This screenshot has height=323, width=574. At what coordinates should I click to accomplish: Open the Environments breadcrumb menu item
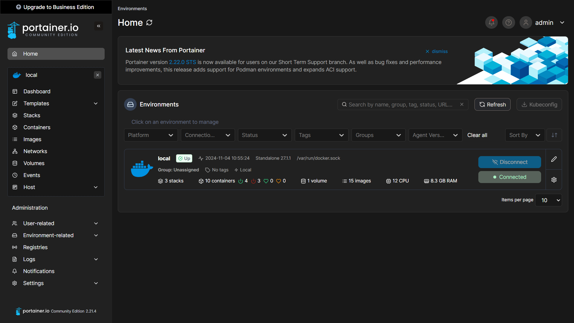point(132,8)
